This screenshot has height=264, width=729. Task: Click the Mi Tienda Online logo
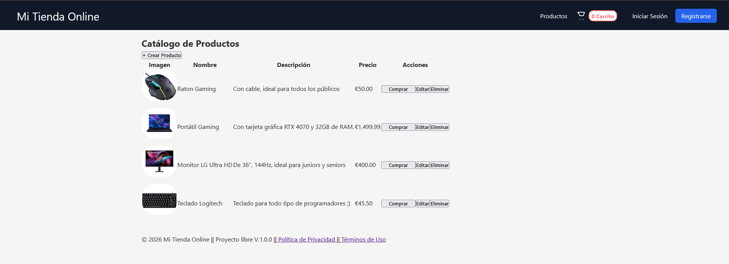[58, 16]
